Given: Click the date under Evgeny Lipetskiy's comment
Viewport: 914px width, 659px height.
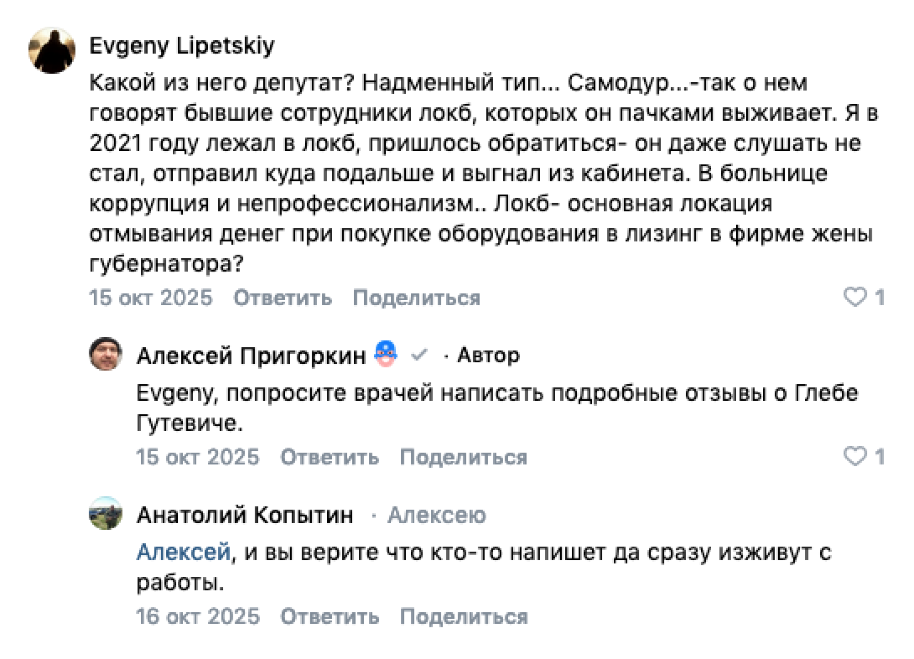Looking at the screenshot, I should (151, 298).
